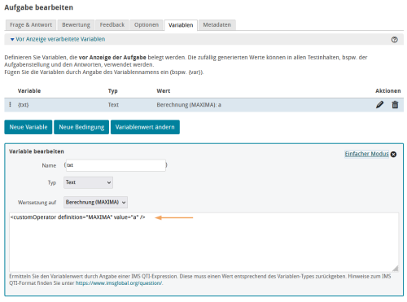Open the Typ dropdown showing Text
407x302 pixels.
pos(88,182)
